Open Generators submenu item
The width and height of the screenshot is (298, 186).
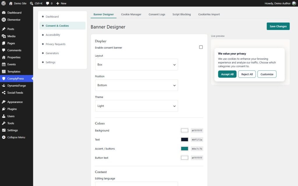click(x=63, y=53)
